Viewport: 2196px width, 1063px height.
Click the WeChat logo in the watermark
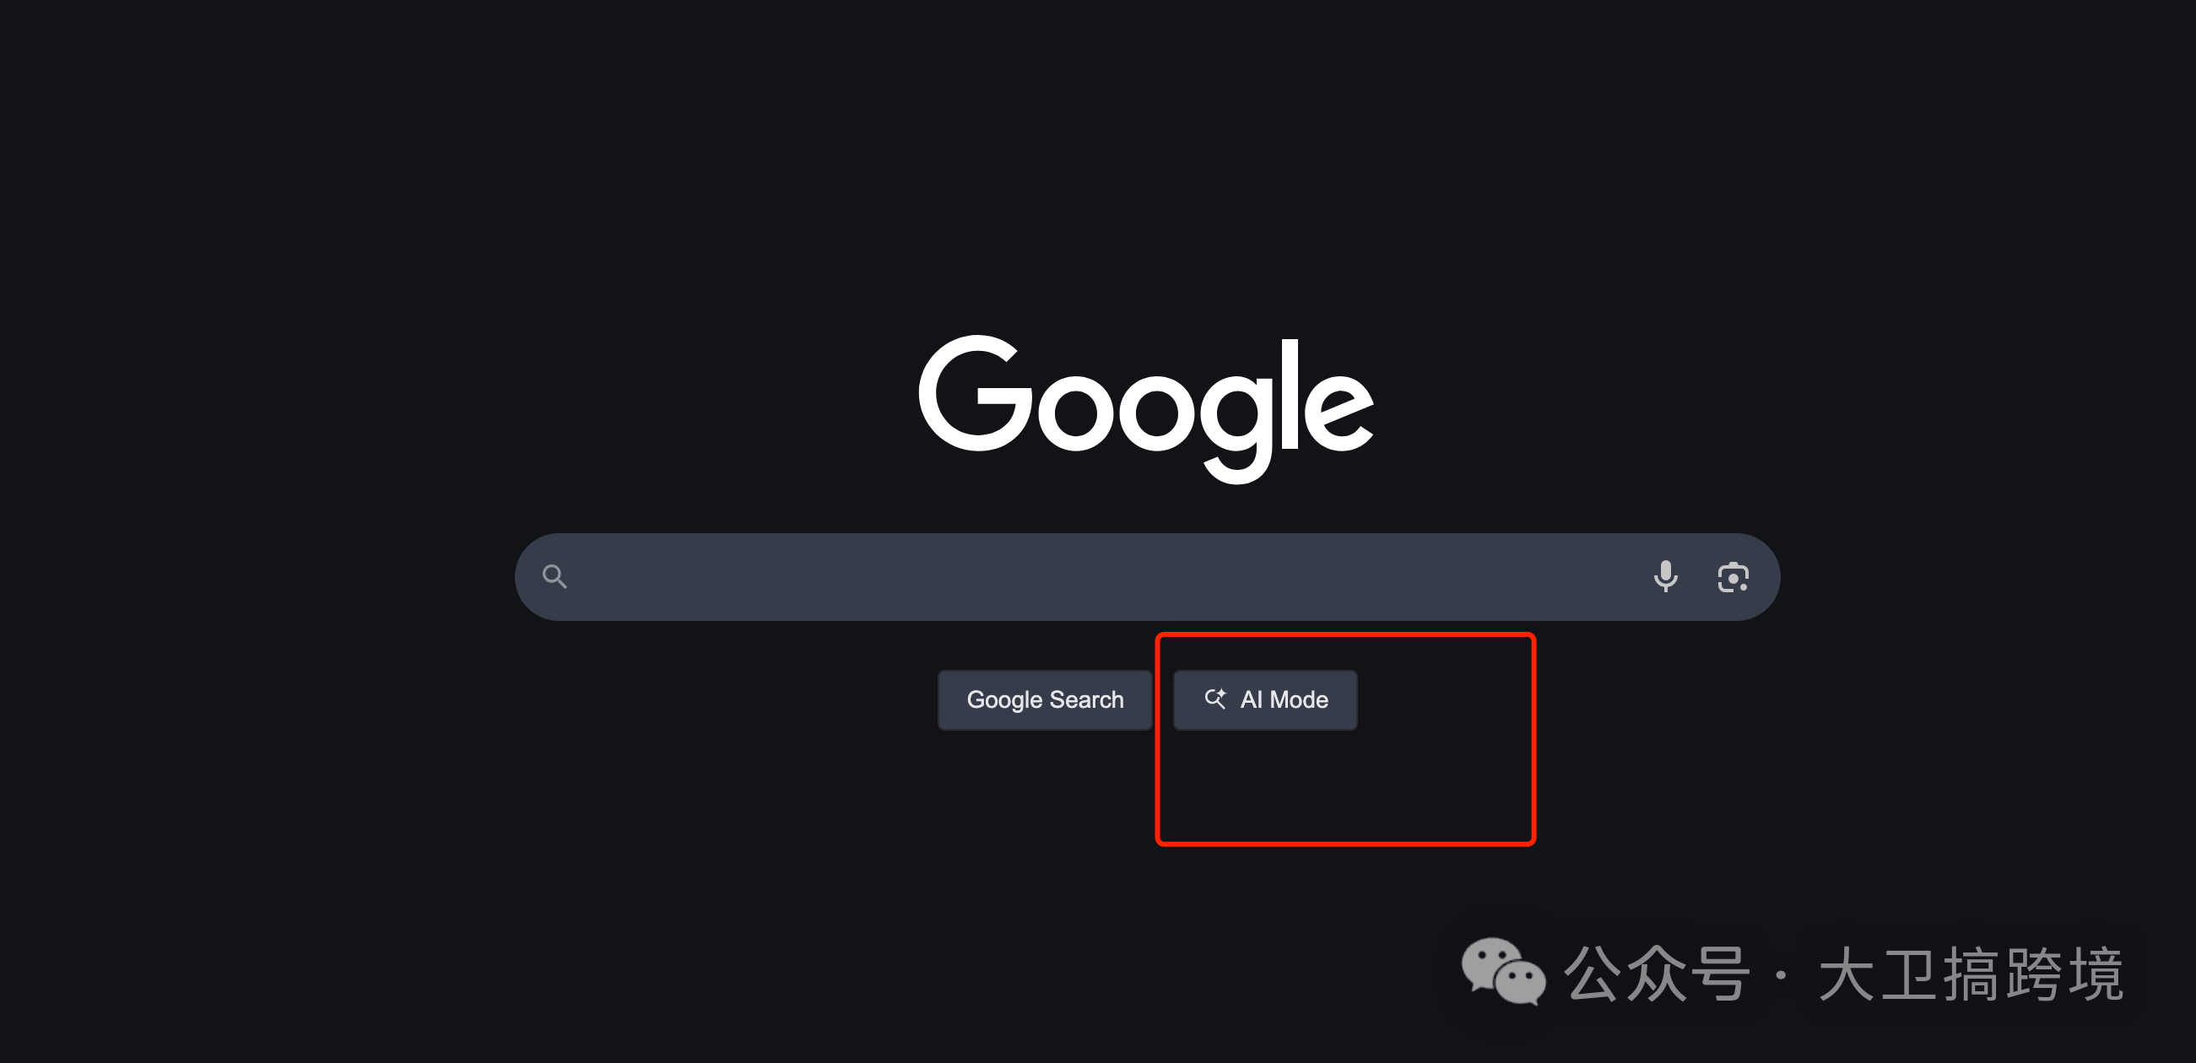pos(1503,972)
